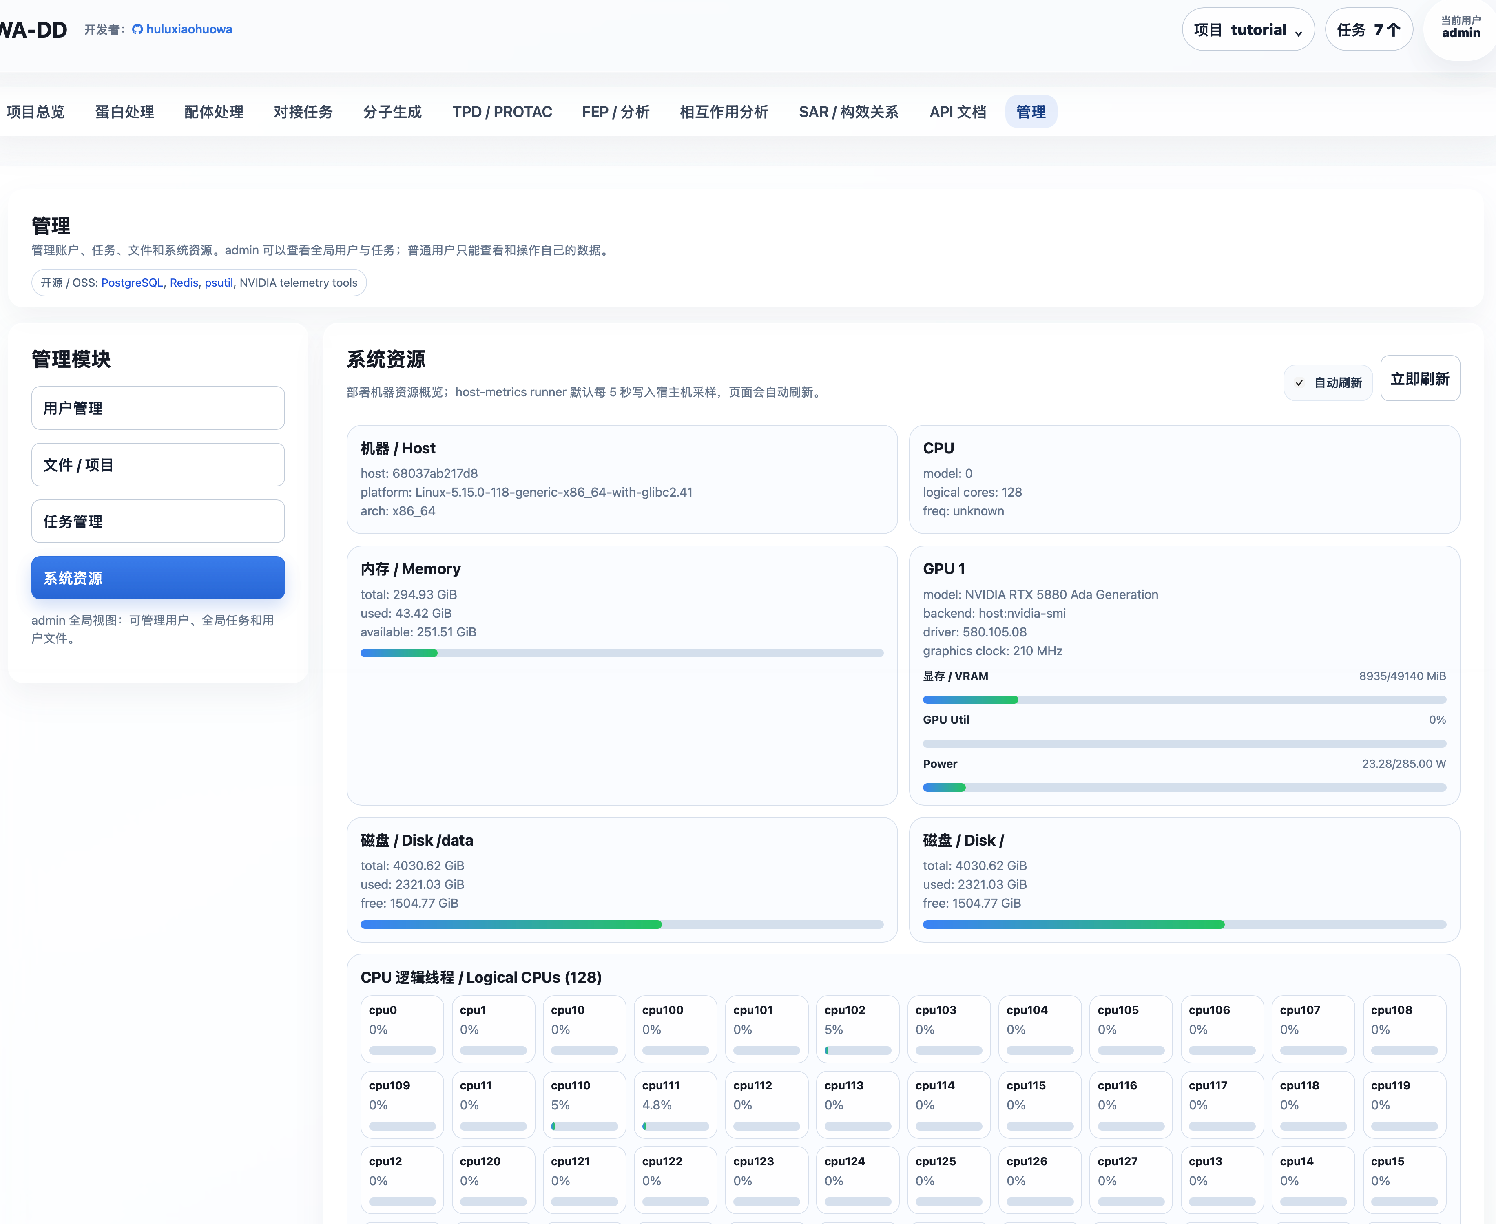The width and height of the screenshot is (1496, 1224).
Task: Open the project dropdown showing tutorial
Action: point(1248,30)
